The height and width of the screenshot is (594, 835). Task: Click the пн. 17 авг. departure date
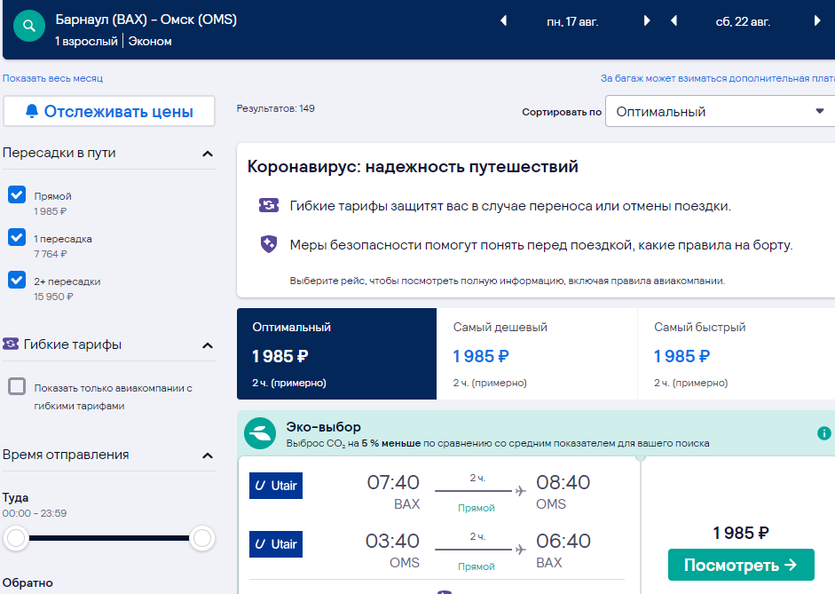point(572,22)
